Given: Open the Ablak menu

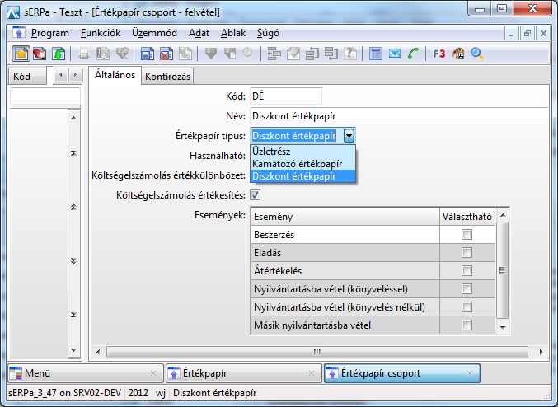Looking at the screenshot, I should [x=233, y=33].
